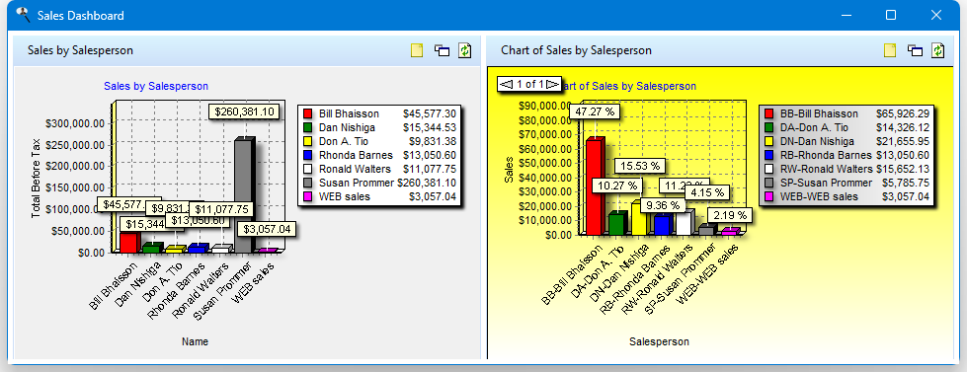
Task: Refresh the Sales by Salesperson panel
Action: (x=465, y=50)
